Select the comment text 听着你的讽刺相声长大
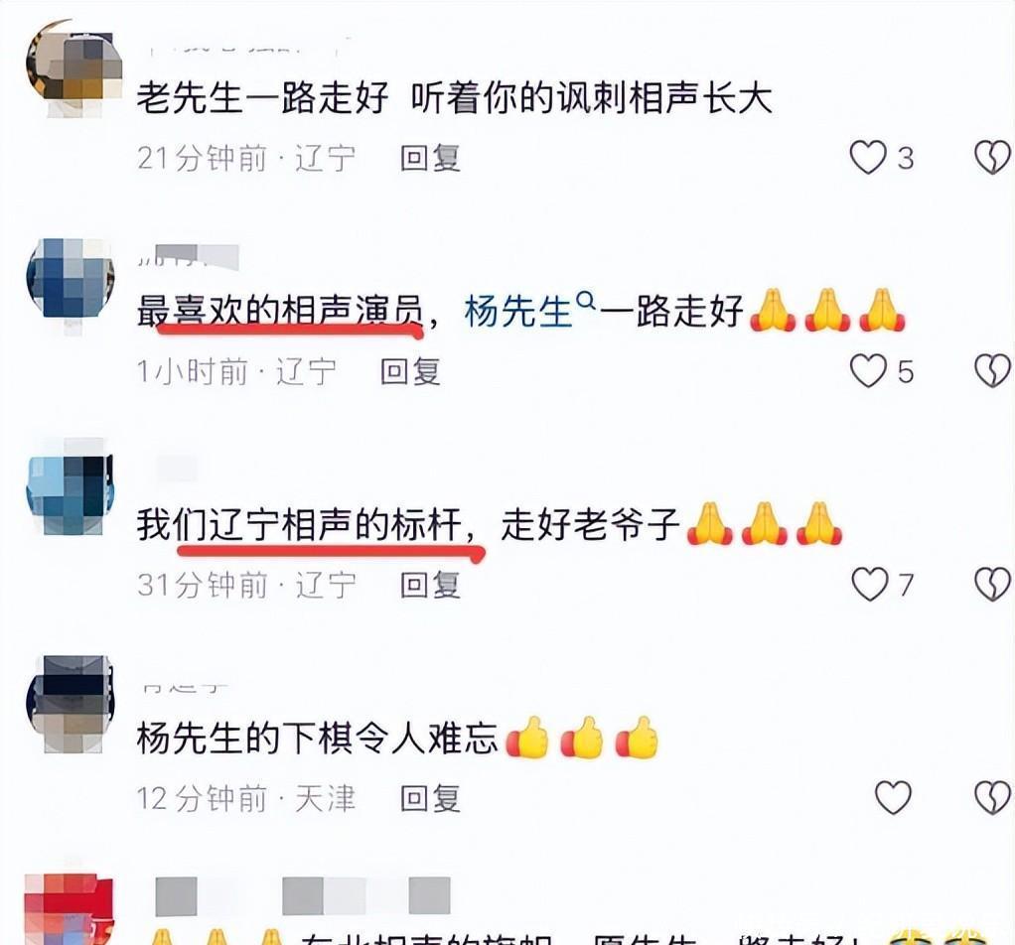The height and width of the screenshot is (945, 1015). (592, 98)
